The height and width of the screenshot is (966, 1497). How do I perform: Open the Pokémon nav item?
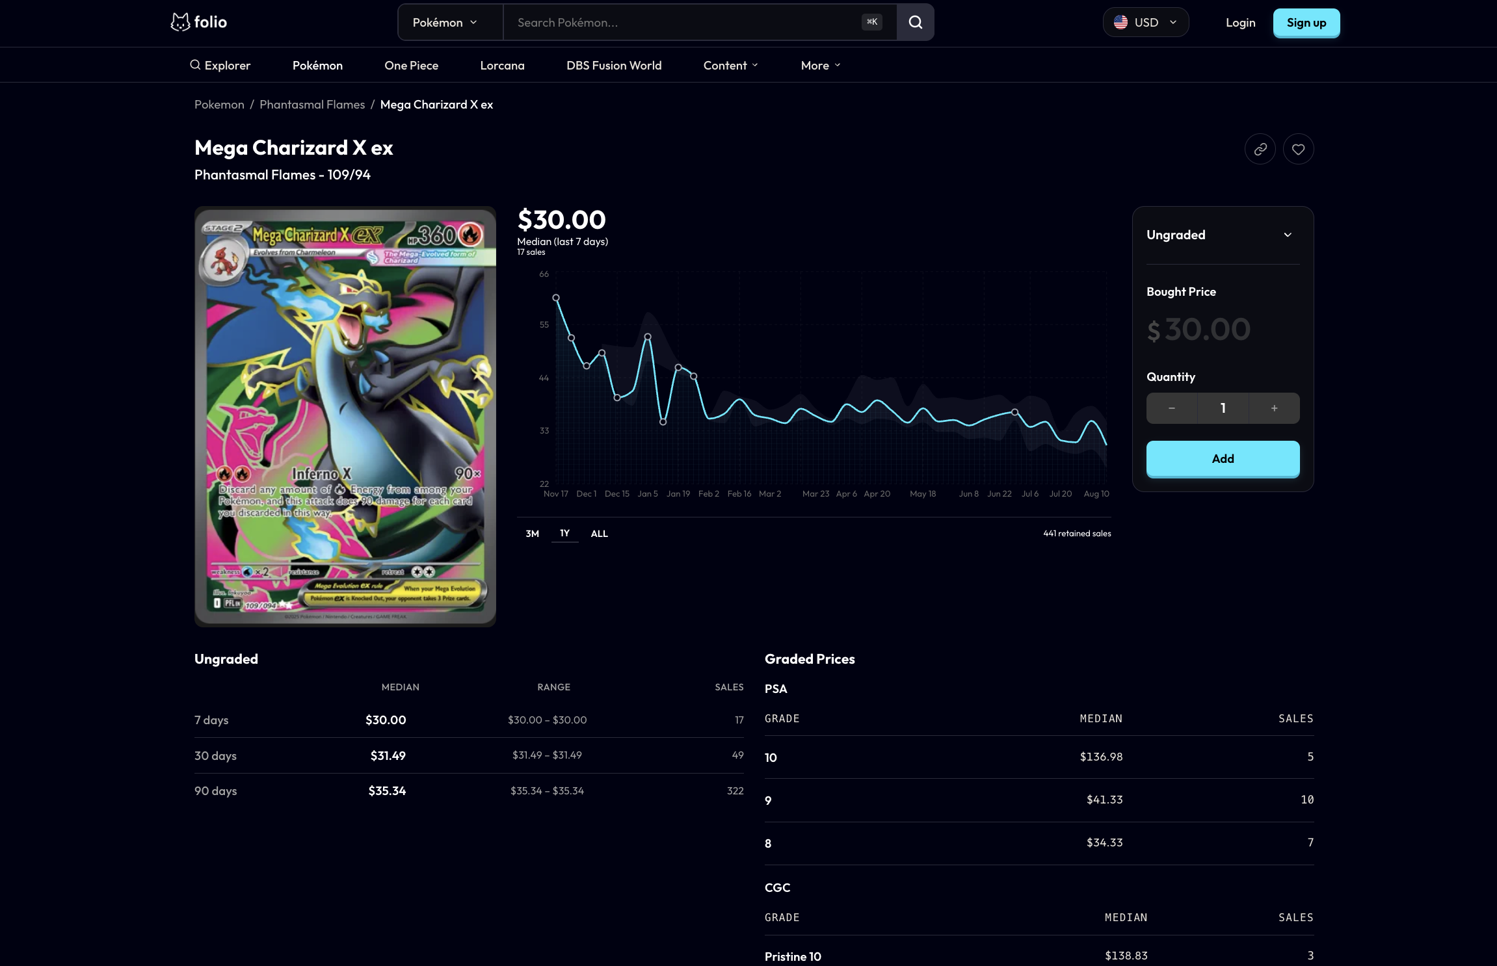click(317, 65)
